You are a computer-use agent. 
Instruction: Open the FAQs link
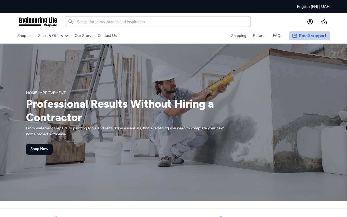[278, 36]
